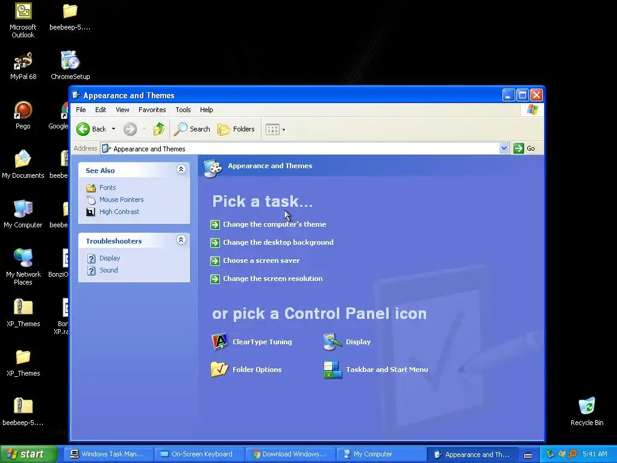Select the My Documents desktop icon
The height and width of the screenshot is (463, 617).
23,164
